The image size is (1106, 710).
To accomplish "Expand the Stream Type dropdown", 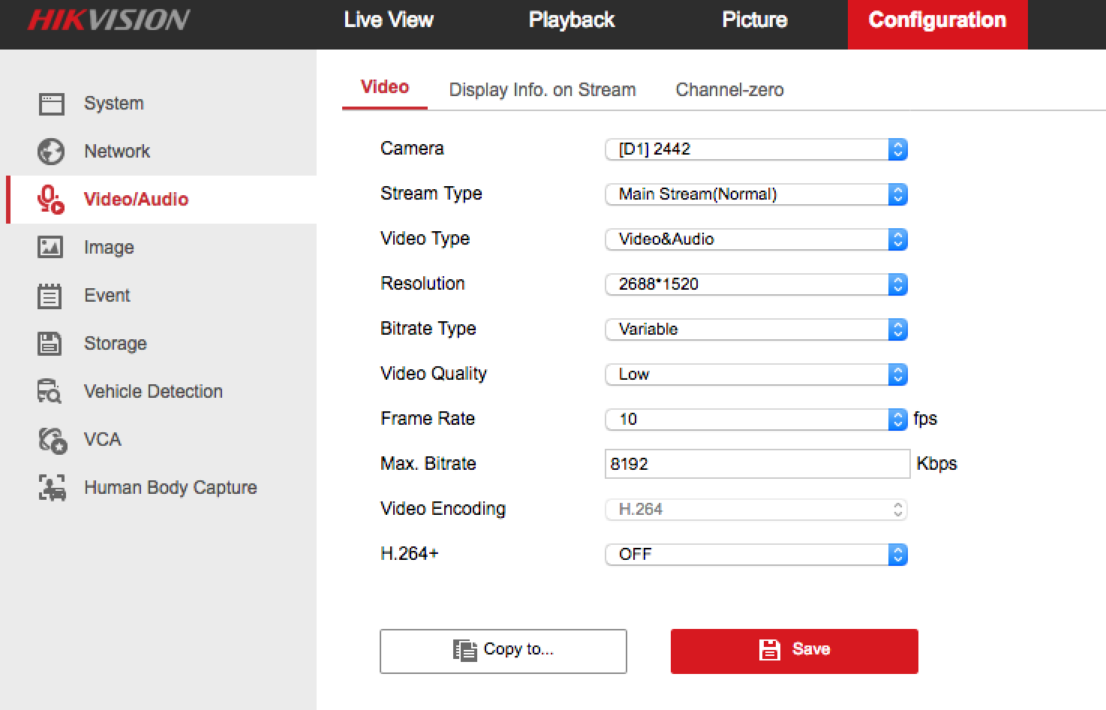I will [756, 194].
